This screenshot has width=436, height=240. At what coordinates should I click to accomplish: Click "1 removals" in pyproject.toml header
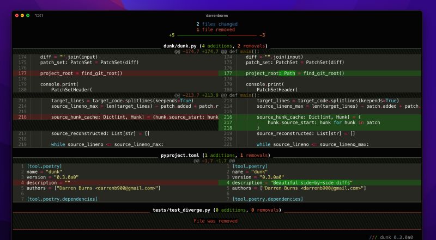(253, 155)
